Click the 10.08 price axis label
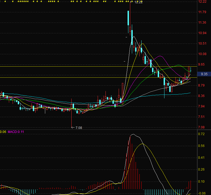Image resolution: width=211 pixels, height=195 pixels. click(202, 54)
